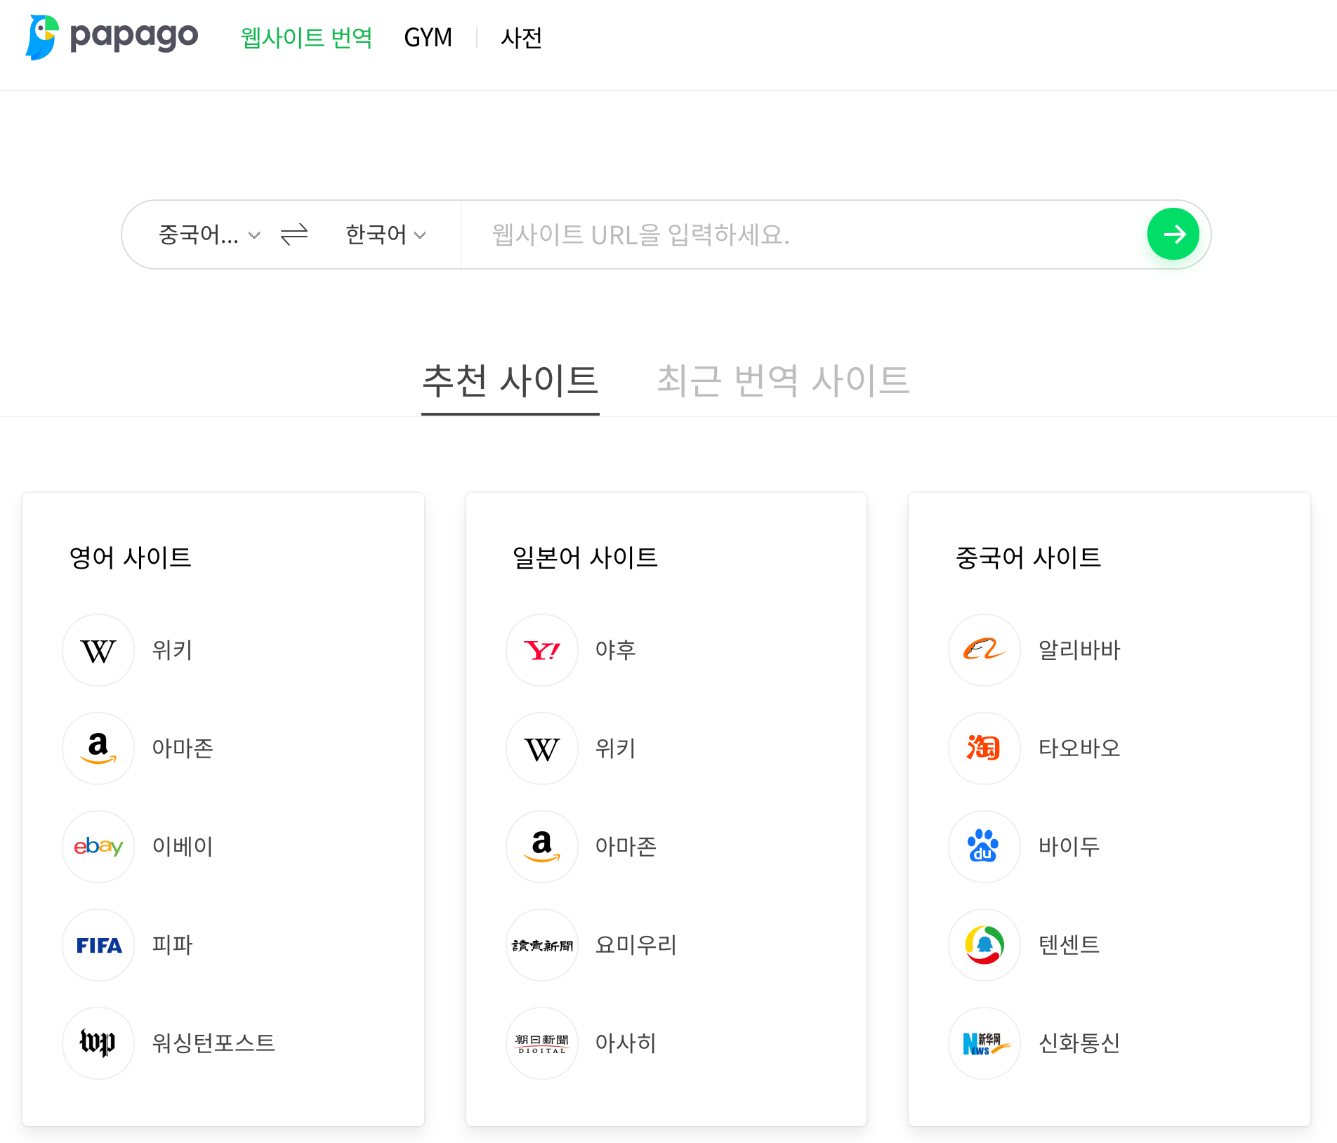The height and width of the screenshot is (1143, 1337).
Task: Click the eBay logo icon
Action: point(98,847)
